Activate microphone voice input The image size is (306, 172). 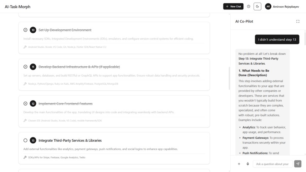coord(248,164)
